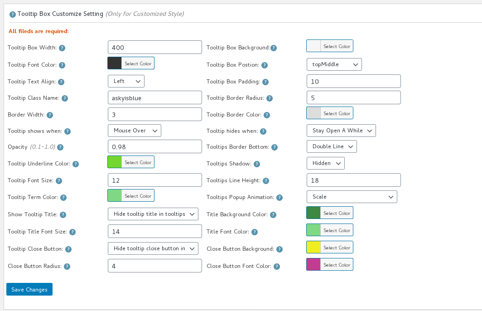Click help icon beside Close Button Radius
The width and height of the screenshot is (482, 311).
pos(67,267)
